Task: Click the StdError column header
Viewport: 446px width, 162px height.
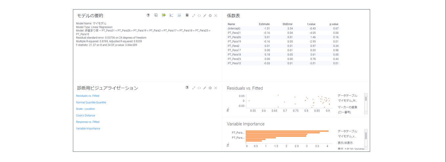Action: click(x=288, y=24)
